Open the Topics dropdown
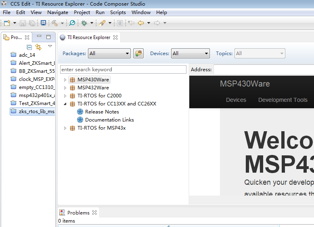The height and width of the screenshot is (227, 314). pos(260,53)
